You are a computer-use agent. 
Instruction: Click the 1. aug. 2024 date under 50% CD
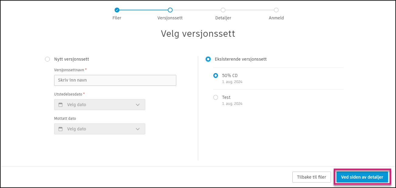point(232,82)
